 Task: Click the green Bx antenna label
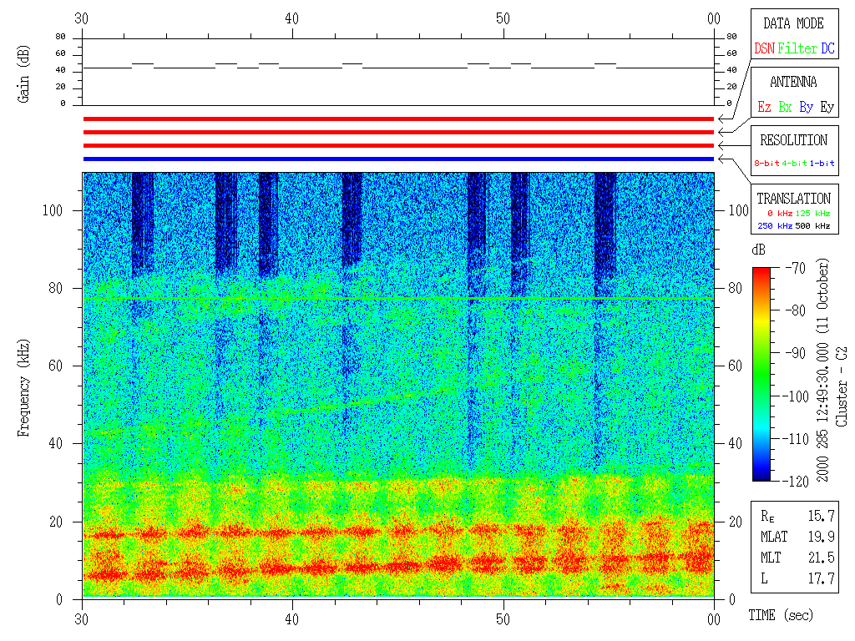[785, 108]
